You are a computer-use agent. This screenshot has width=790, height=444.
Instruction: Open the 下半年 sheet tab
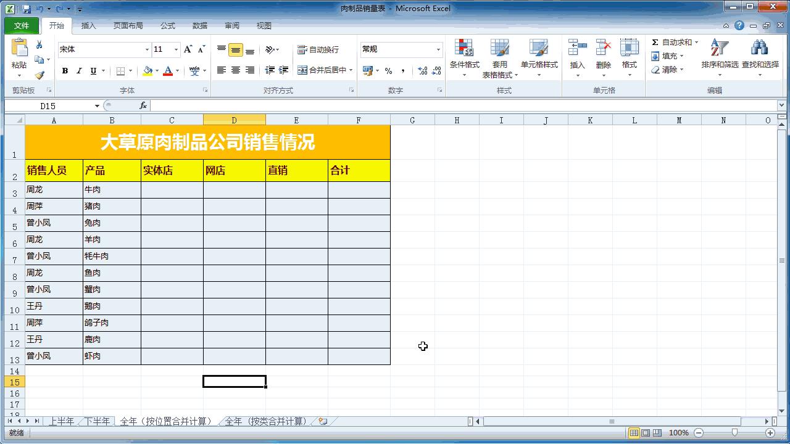click(97, 421)
